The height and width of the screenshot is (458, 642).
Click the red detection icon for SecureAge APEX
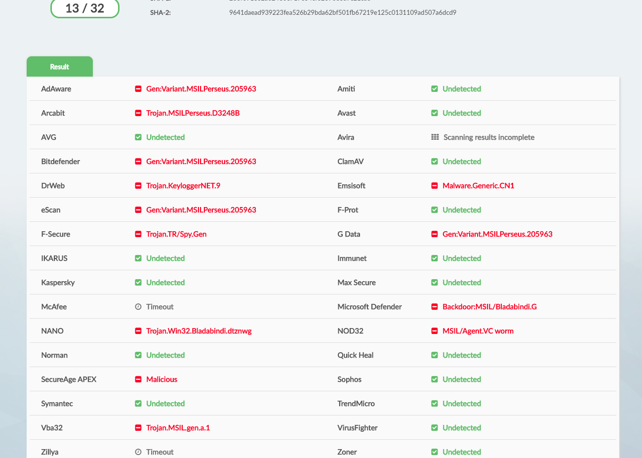138,379
